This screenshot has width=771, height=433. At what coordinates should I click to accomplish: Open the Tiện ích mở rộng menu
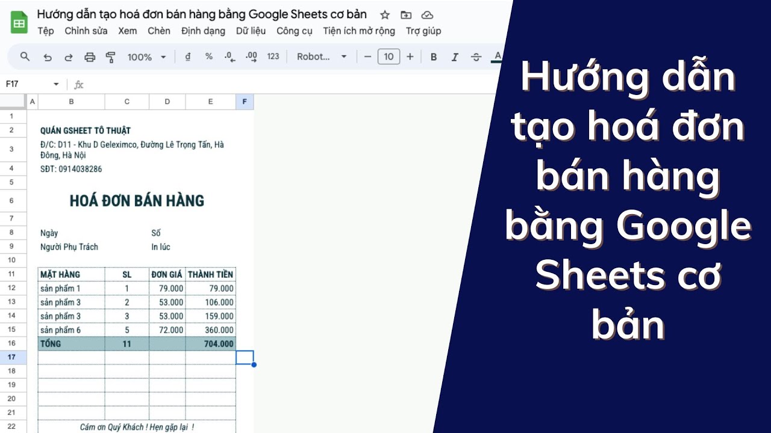pyautogui.click(x=359, y=31)
